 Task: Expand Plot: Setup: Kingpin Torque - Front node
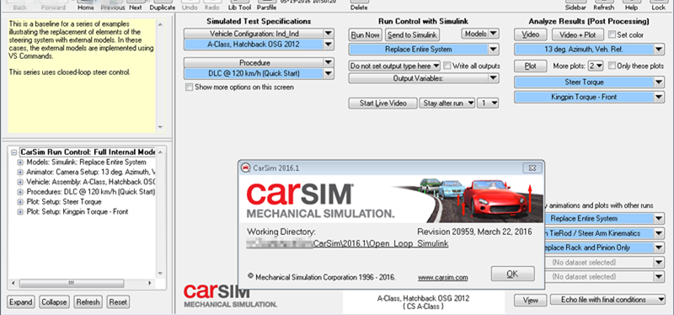pyautogui.click(x=20, y=212)
